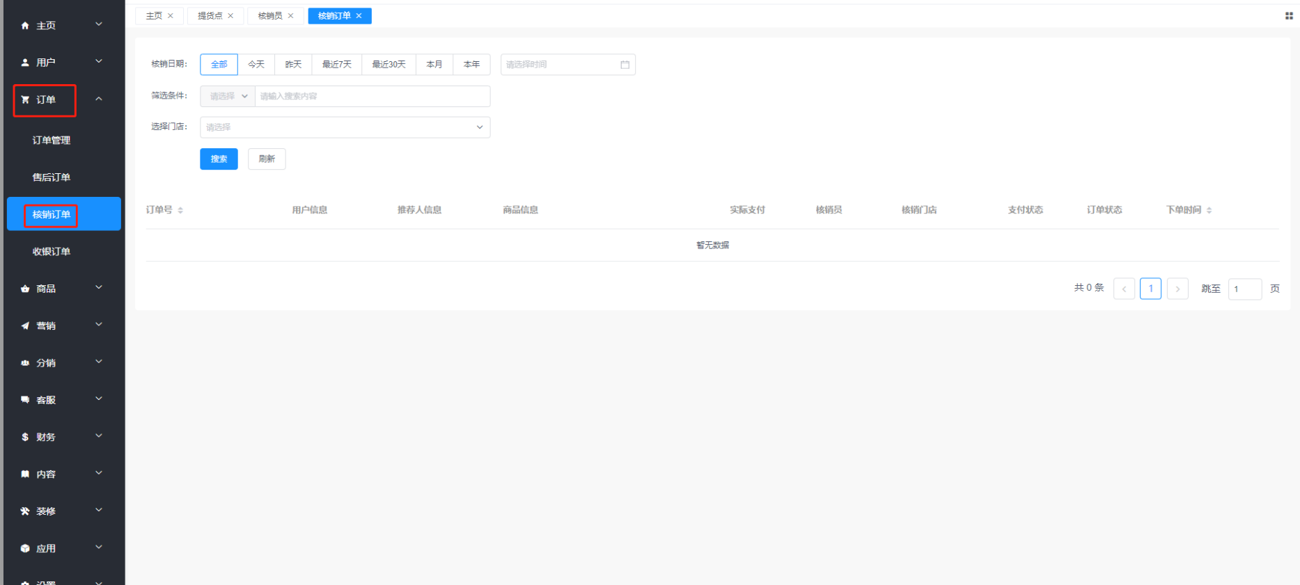
Task: Click the search content input field
Action: pyautogui.click(x=372, y=97)
